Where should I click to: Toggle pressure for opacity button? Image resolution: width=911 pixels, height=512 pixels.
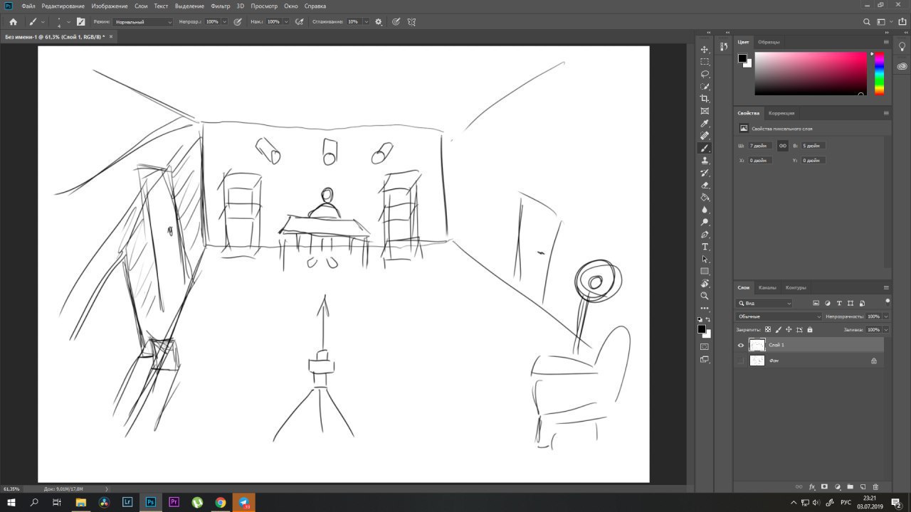click(238, 22)
